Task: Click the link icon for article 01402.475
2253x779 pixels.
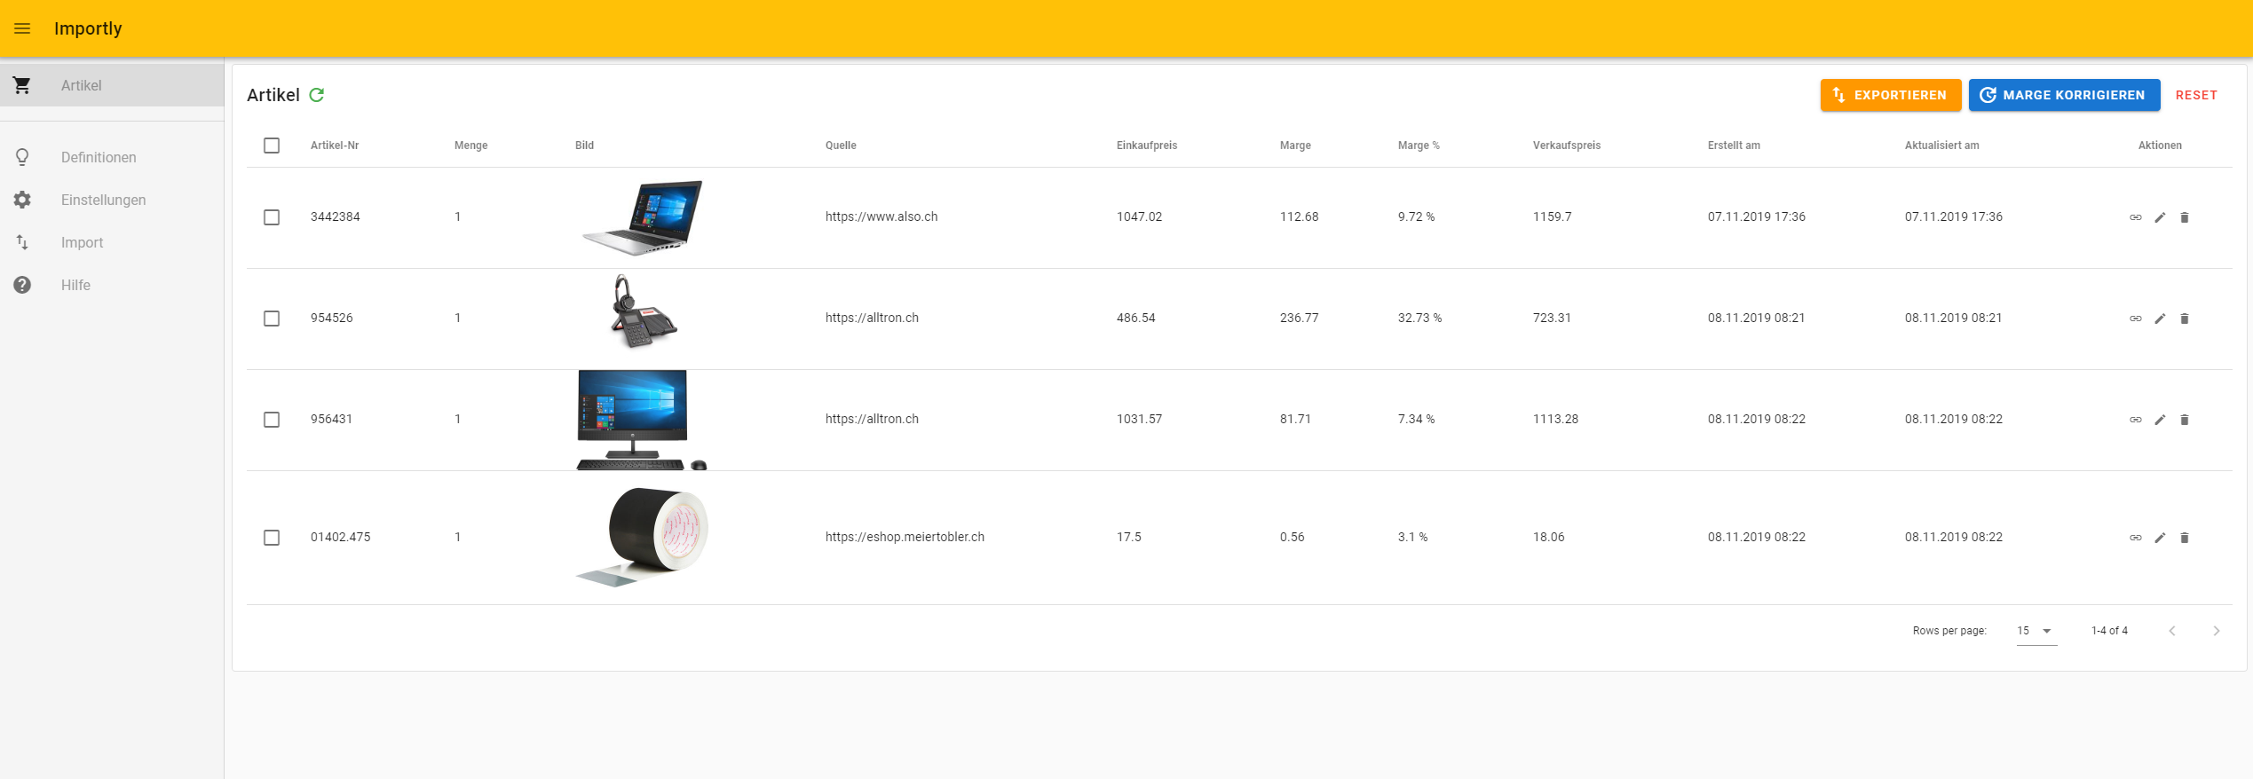Action: pyautogui.click(x=2135, y=538)
